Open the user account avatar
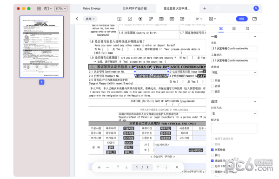Screen dimensions: 279x179 256,8
